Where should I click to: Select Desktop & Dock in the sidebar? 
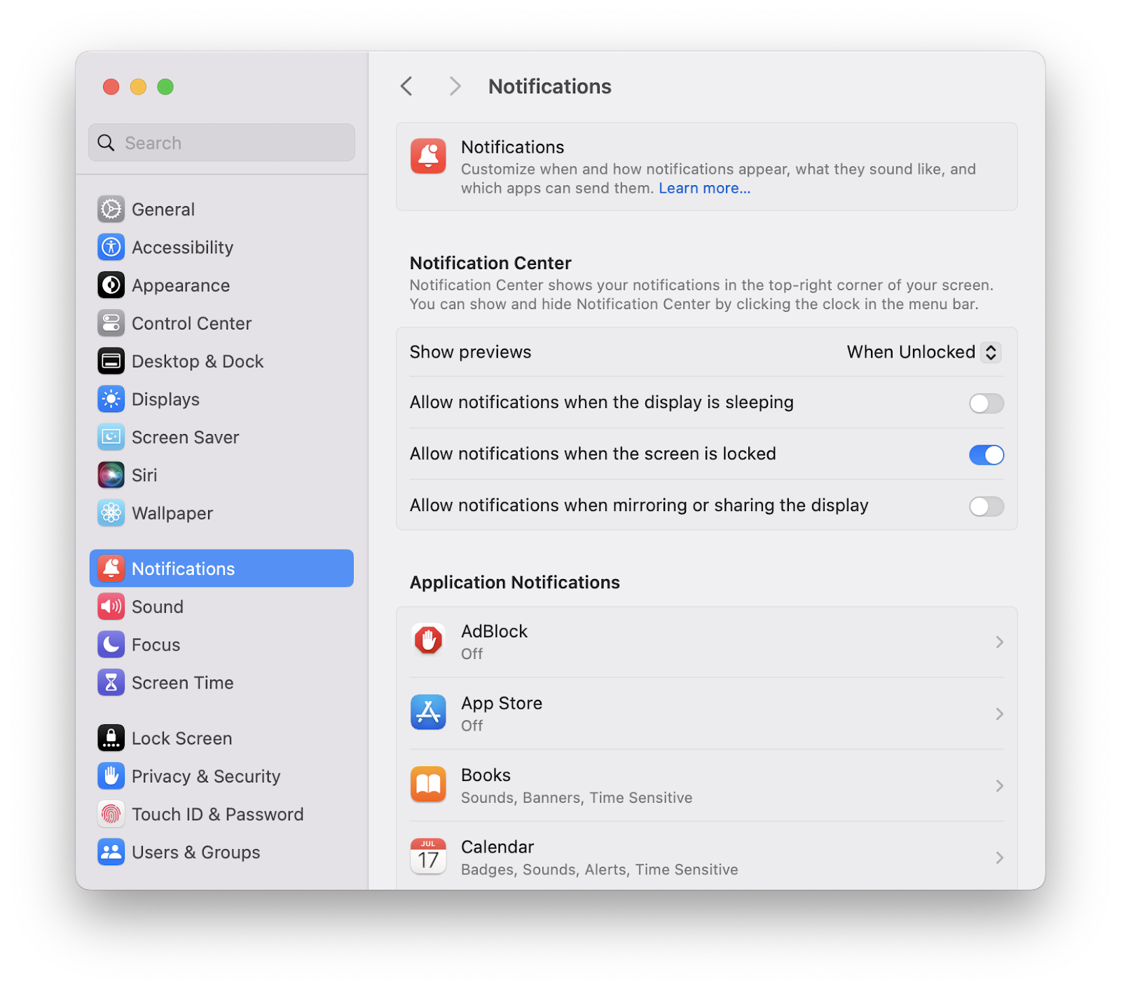[x=221, y=361]
